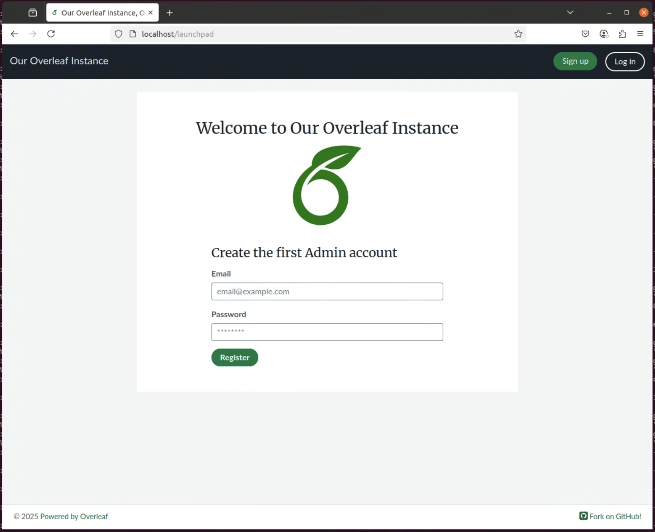Image resolution: width=655 pixels, height=532 pixels.
Task: Follow the Powered by Overleaf link
Action: click(74, 516)
